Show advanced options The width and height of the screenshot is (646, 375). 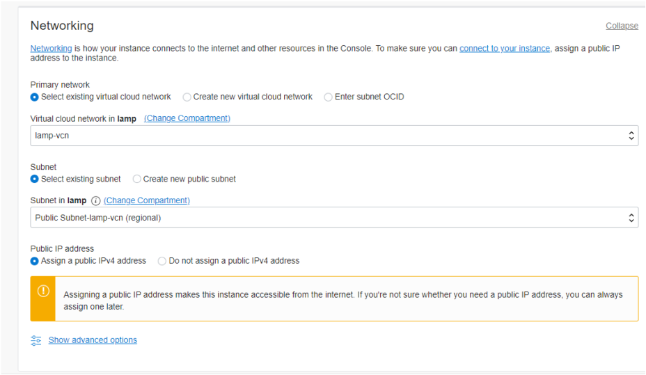[x=93, y=340]
